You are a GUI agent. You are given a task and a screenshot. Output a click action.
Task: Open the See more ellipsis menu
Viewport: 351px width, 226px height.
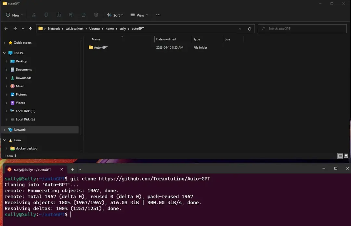click(158, 15)
